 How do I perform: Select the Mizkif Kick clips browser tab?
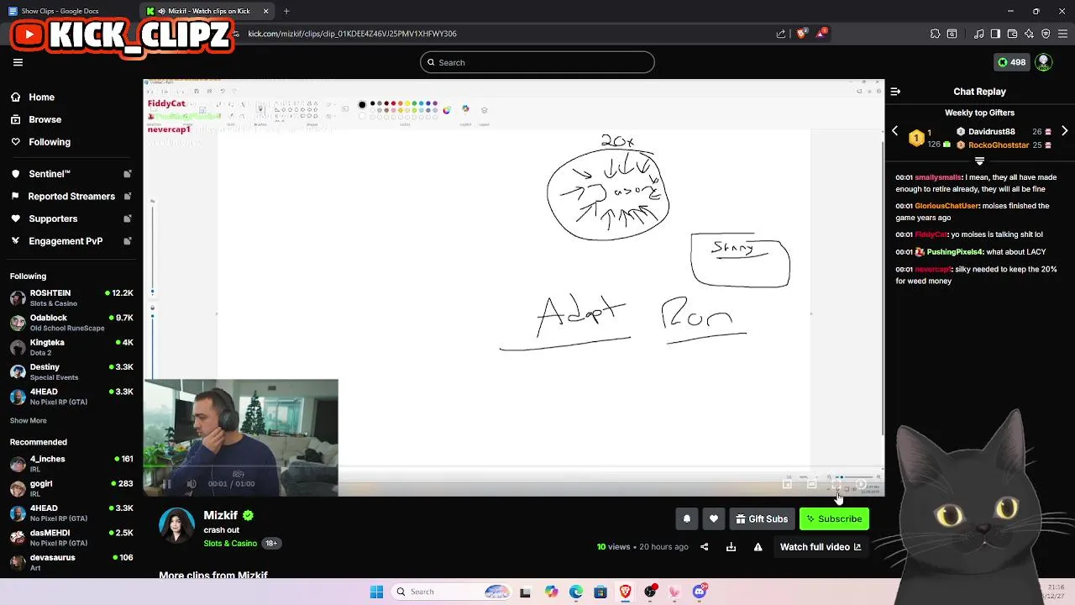206,11
